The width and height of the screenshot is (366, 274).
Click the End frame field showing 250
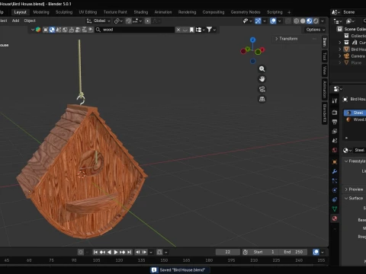[294, 252]
